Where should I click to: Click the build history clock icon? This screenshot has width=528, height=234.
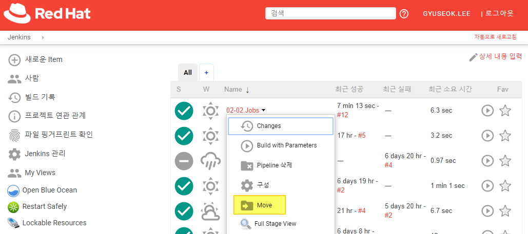coord(15,97)
